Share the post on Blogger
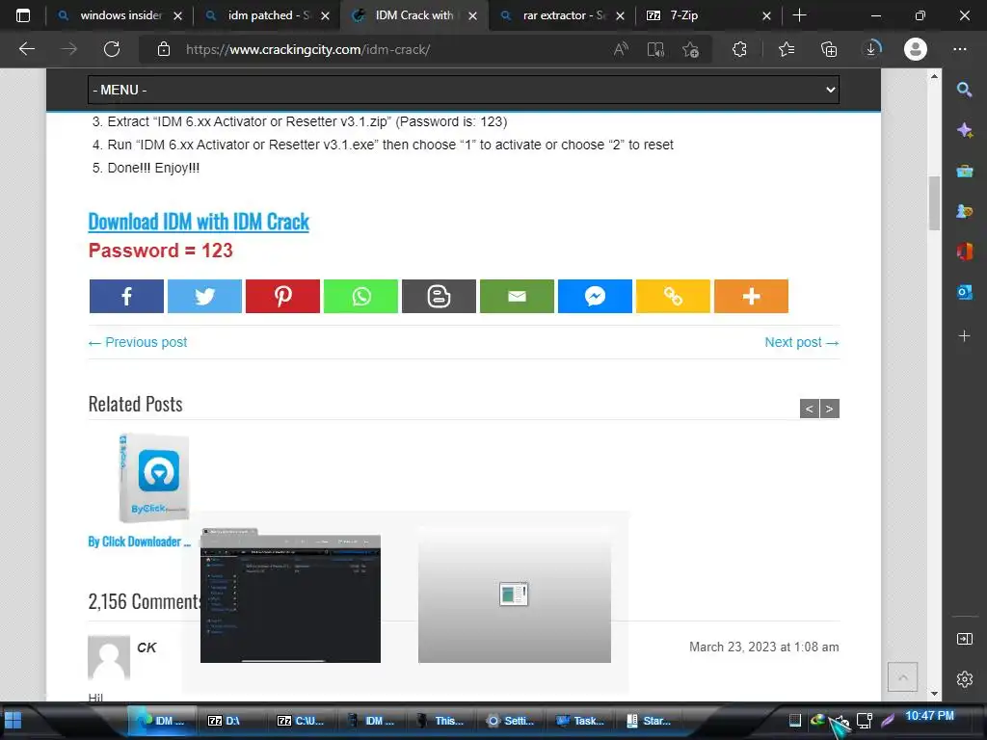Image resolution: width=987 pixels, height=740 pixels. pos(439,297)
